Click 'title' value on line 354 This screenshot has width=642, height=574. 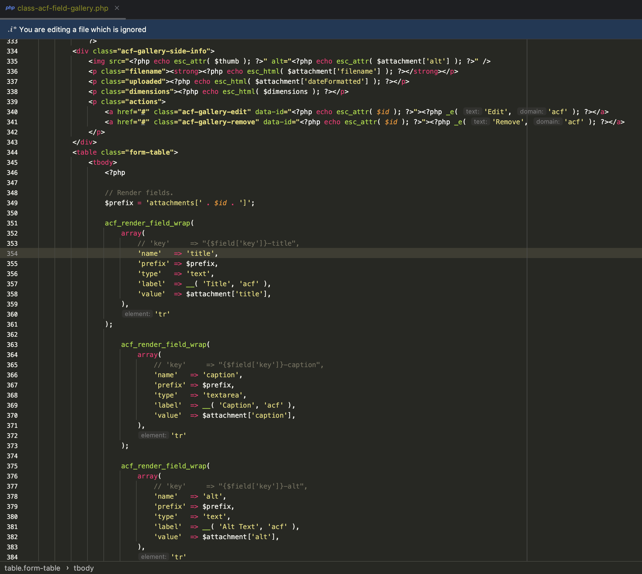tap(200, 254)
